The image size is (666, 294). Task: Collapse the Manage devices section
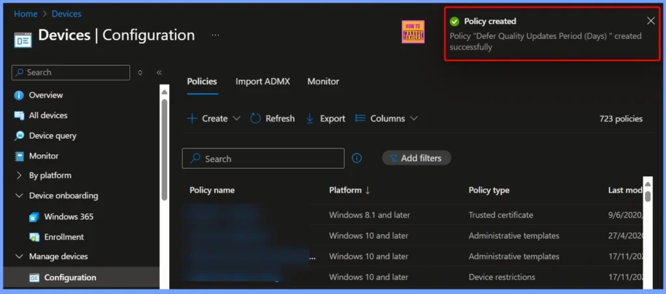tap(19, 256)
